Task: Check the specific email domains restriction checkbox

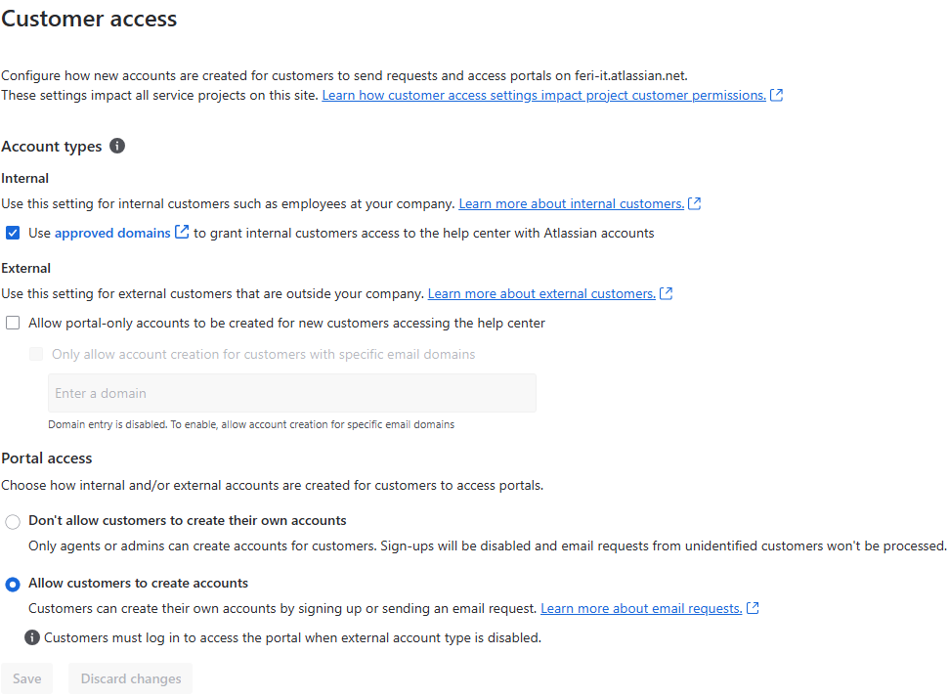Action: point(36,354)
